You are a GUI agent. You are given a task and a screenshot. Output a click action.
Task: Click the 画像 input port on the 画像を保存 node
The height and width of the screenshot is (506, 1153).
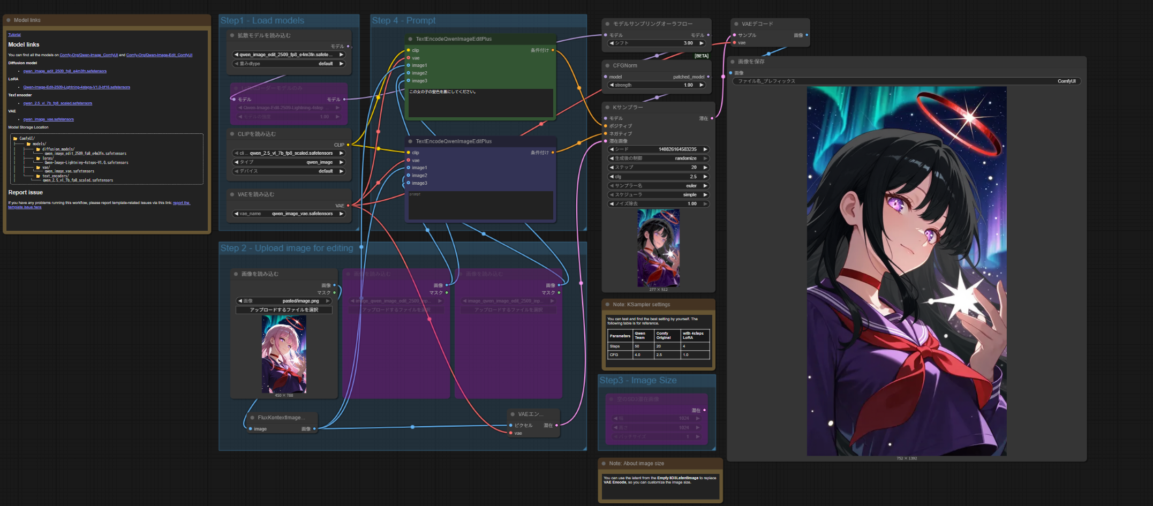(730, 73)
